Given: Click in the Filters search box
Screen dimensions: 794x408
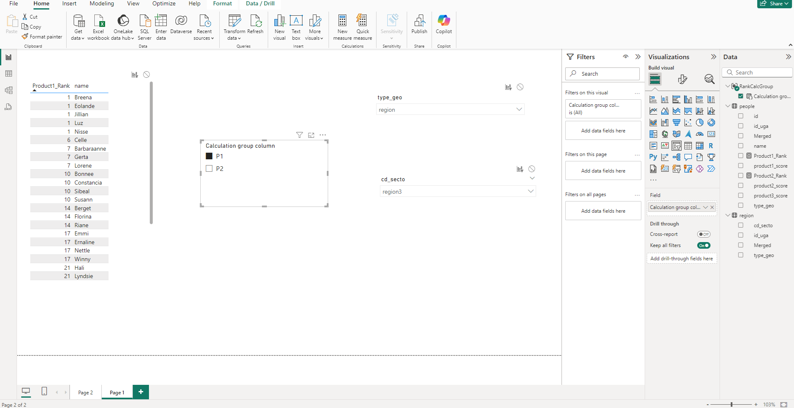Looking at the screenshot, I should coord(602,74).
